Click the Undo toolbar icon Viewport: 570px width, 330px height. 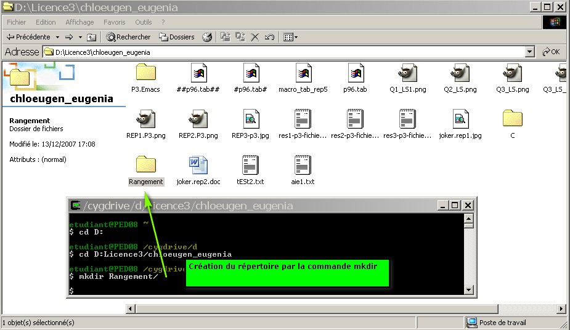tap(269, 37)
